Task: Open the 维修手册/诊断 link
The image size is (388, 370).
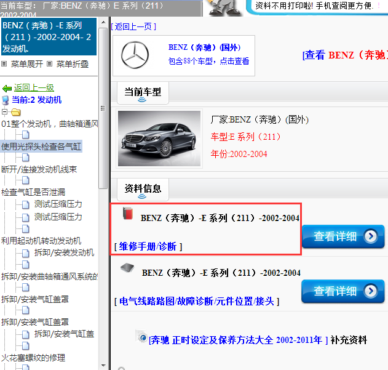Action: click(148, 247)
